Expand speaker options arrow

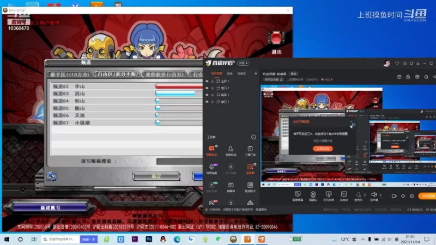point(380,195)
